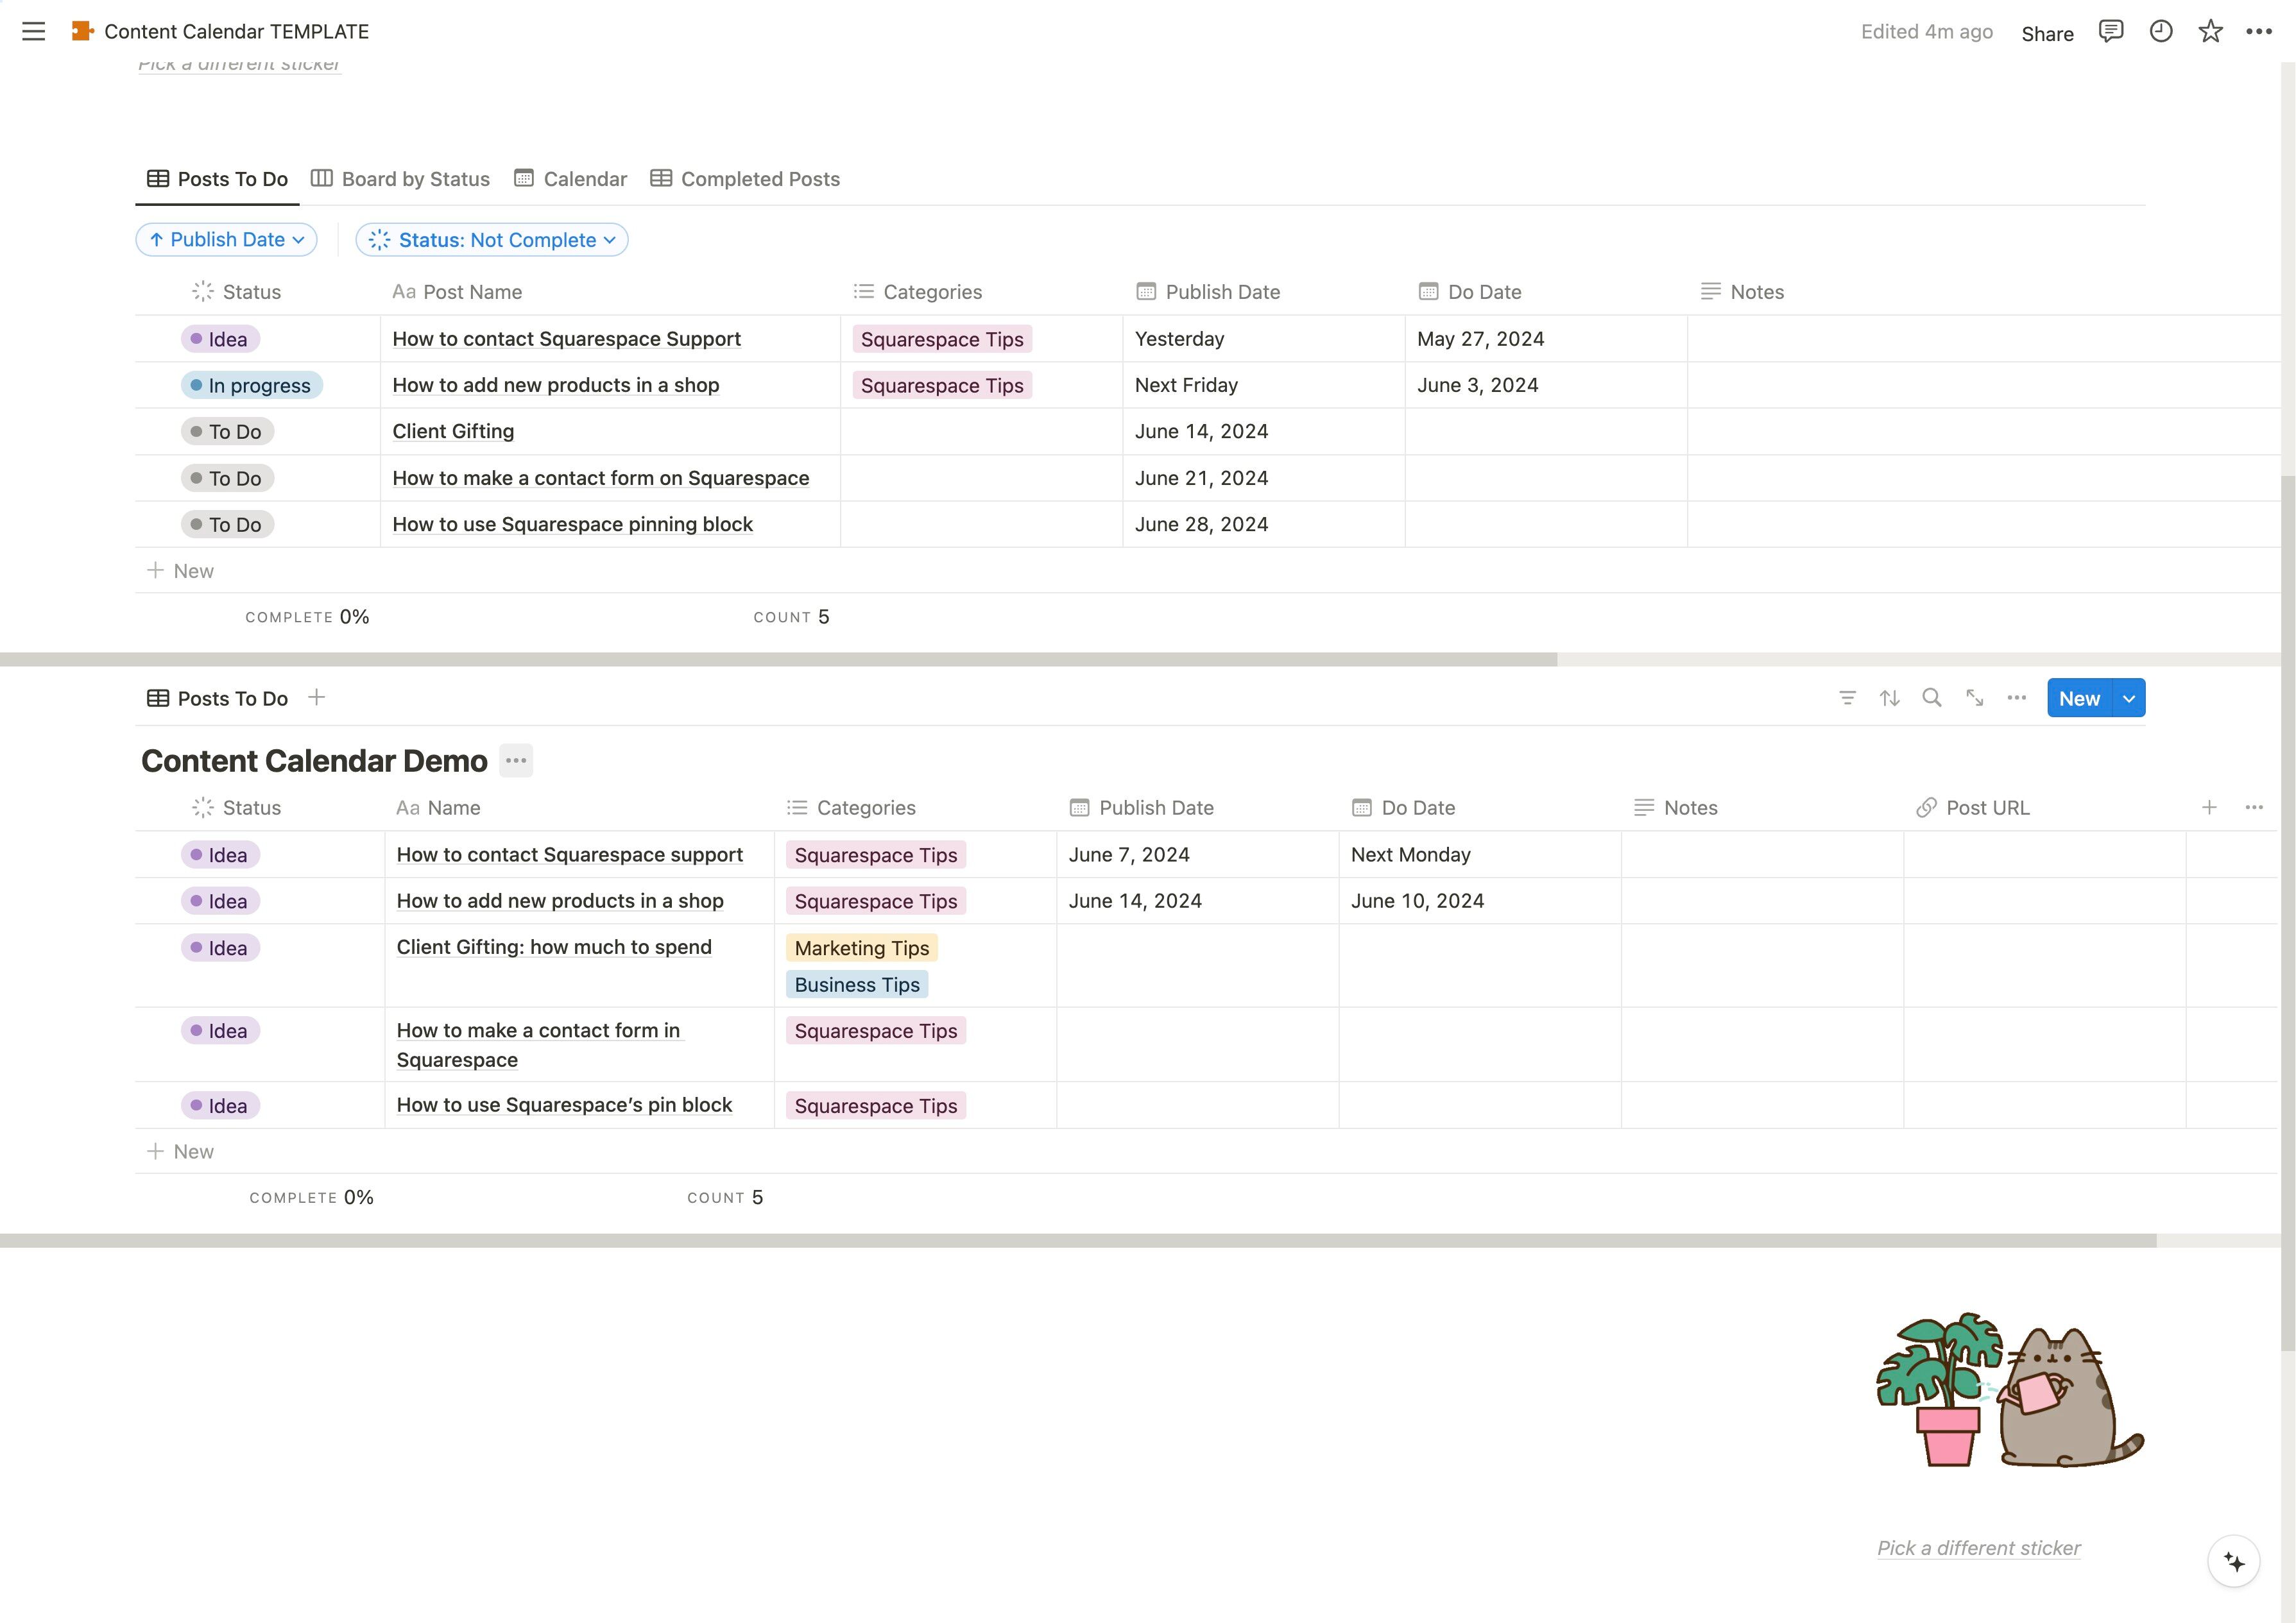Click the Share button
Viewport: 2296px width, 1623px height.
(x=2046, y=33)
